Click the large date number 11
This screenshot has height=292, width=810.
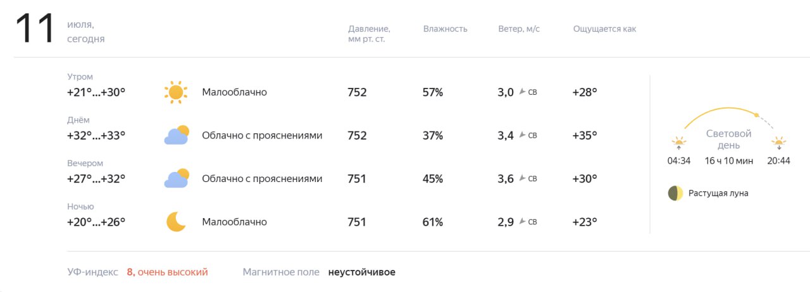pos(35,29)
